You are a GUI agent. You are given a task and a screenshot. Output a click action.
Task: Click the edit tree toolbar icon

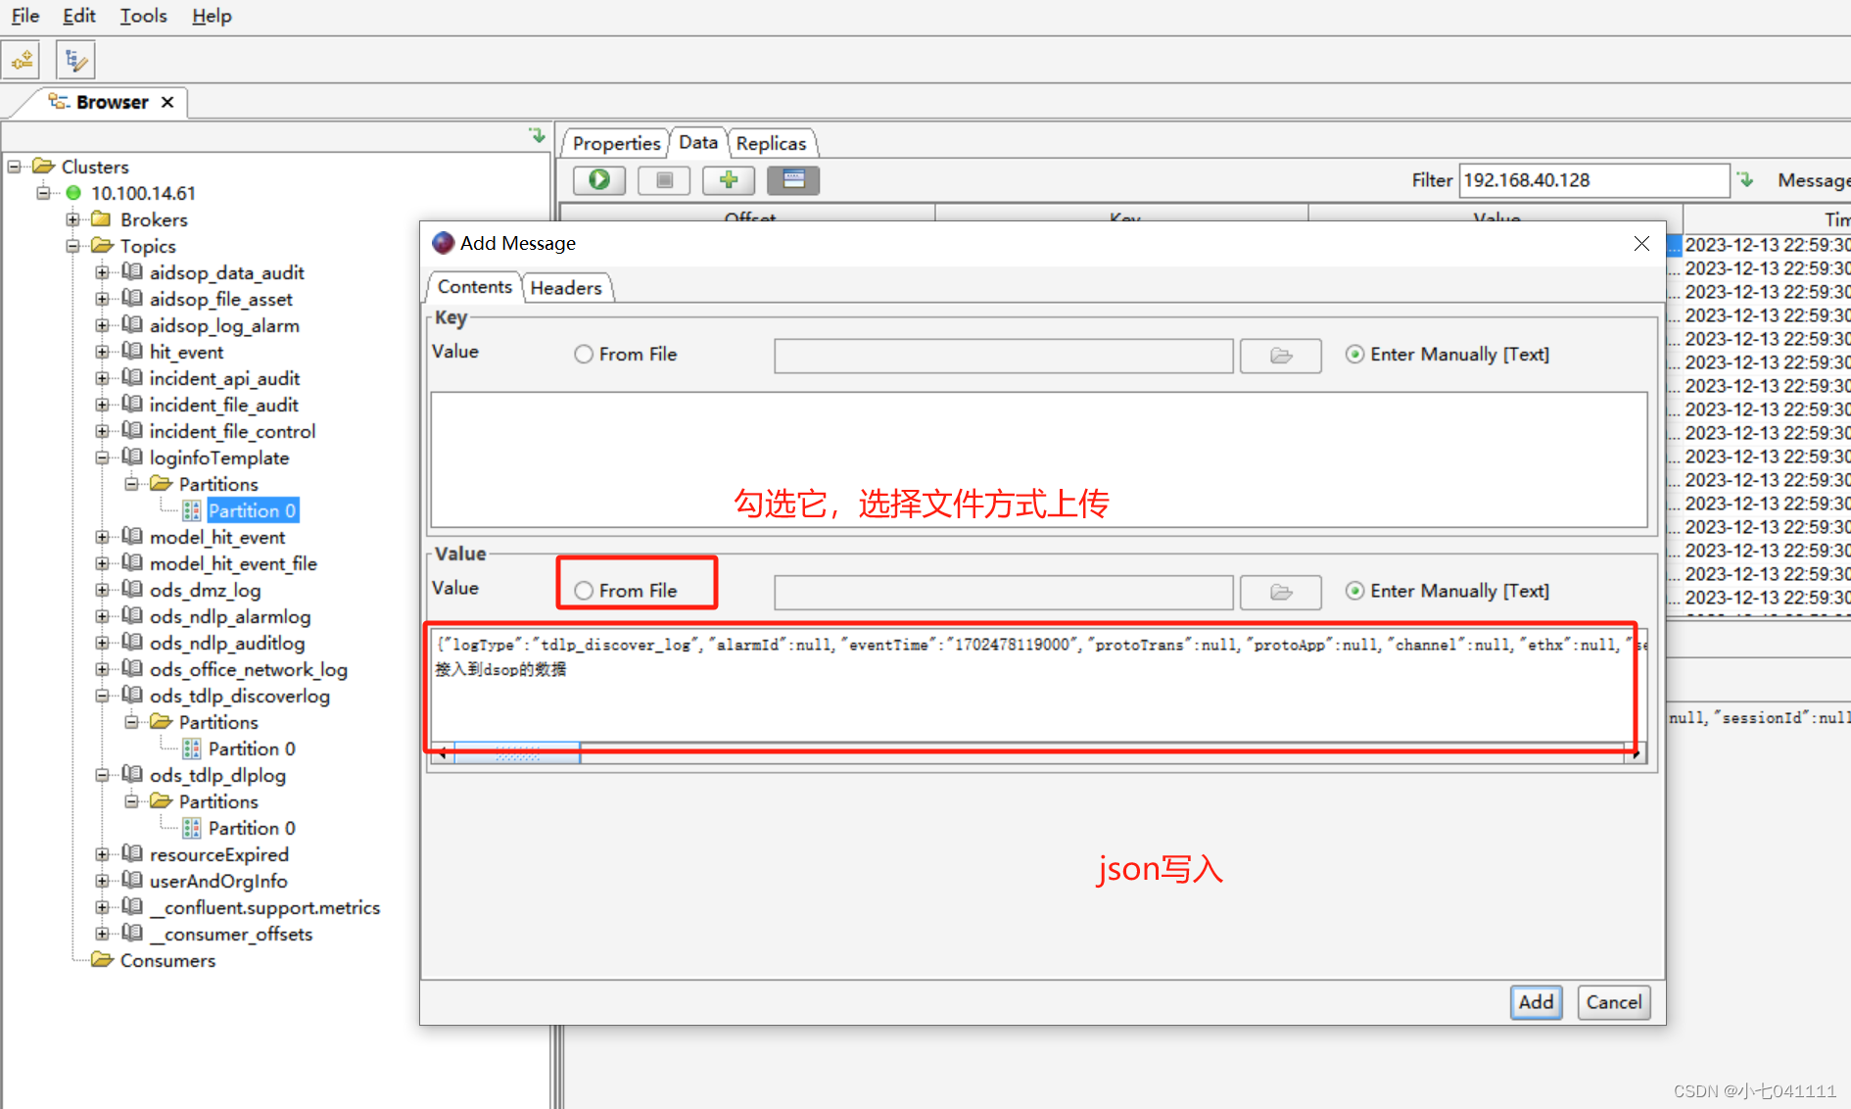tap(75, 60)
